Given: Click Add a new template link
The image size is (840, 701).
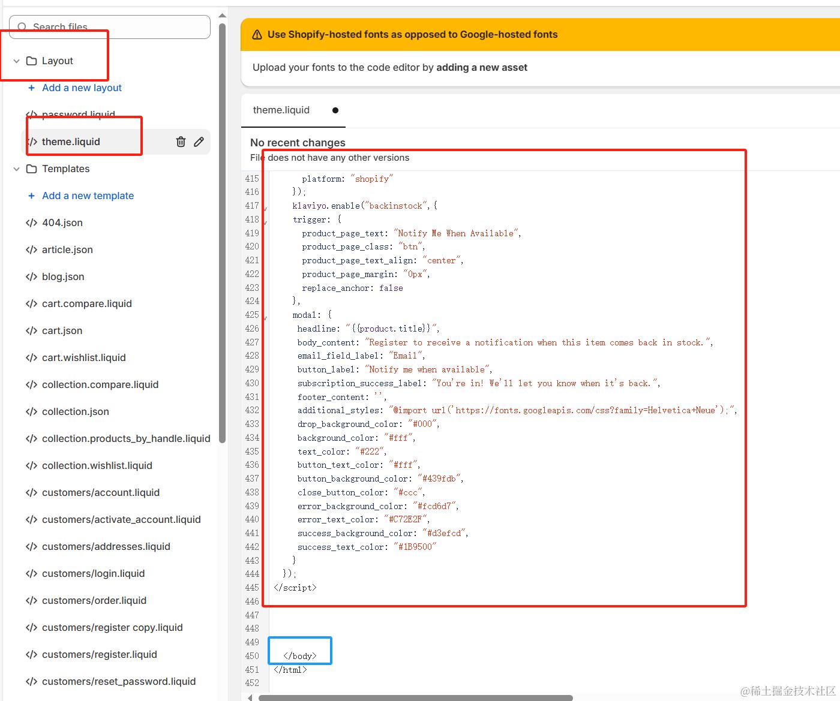Looking at the screenshot, I should pos(88,195).
